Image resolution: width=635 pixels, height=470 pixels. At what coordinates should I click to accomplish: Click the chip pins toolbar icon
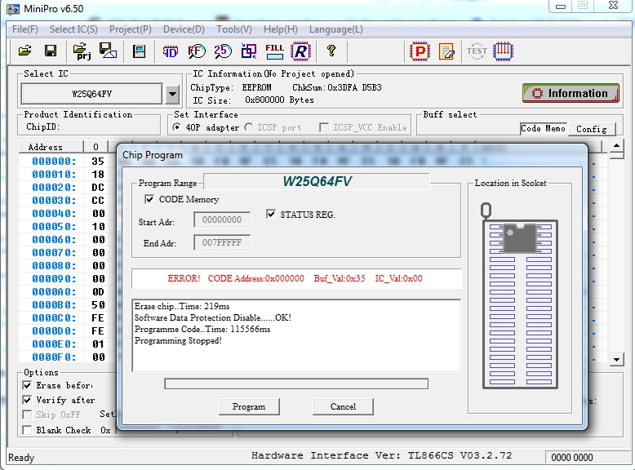point(503,51)
